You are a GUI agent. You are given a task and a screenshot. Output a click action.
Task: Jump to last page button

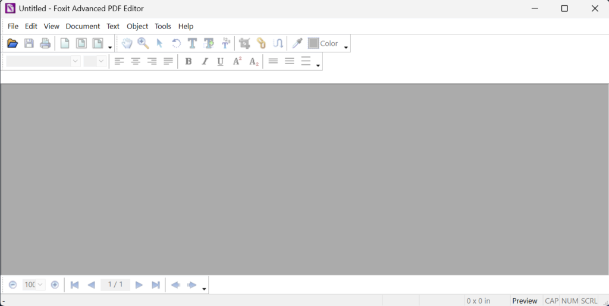tap(155, 285)
